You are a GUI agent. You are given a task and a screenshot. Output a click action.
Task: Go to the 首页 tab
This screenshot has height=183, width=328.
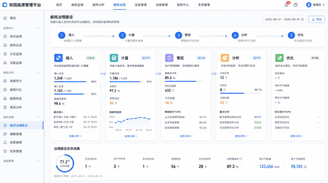[x=59, y=5]
